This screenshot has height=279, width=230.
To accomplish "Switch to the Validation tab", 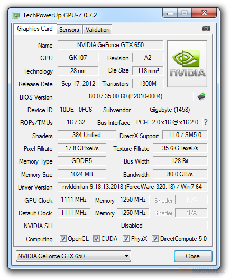I will (x=97, y=29).
